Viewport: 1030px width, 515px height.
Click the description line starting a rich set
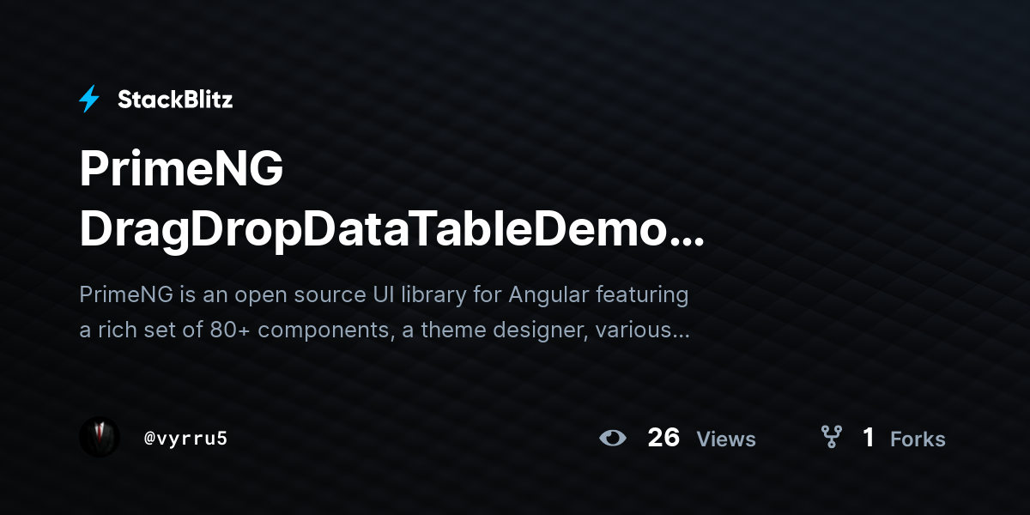[x=384, y=330]
